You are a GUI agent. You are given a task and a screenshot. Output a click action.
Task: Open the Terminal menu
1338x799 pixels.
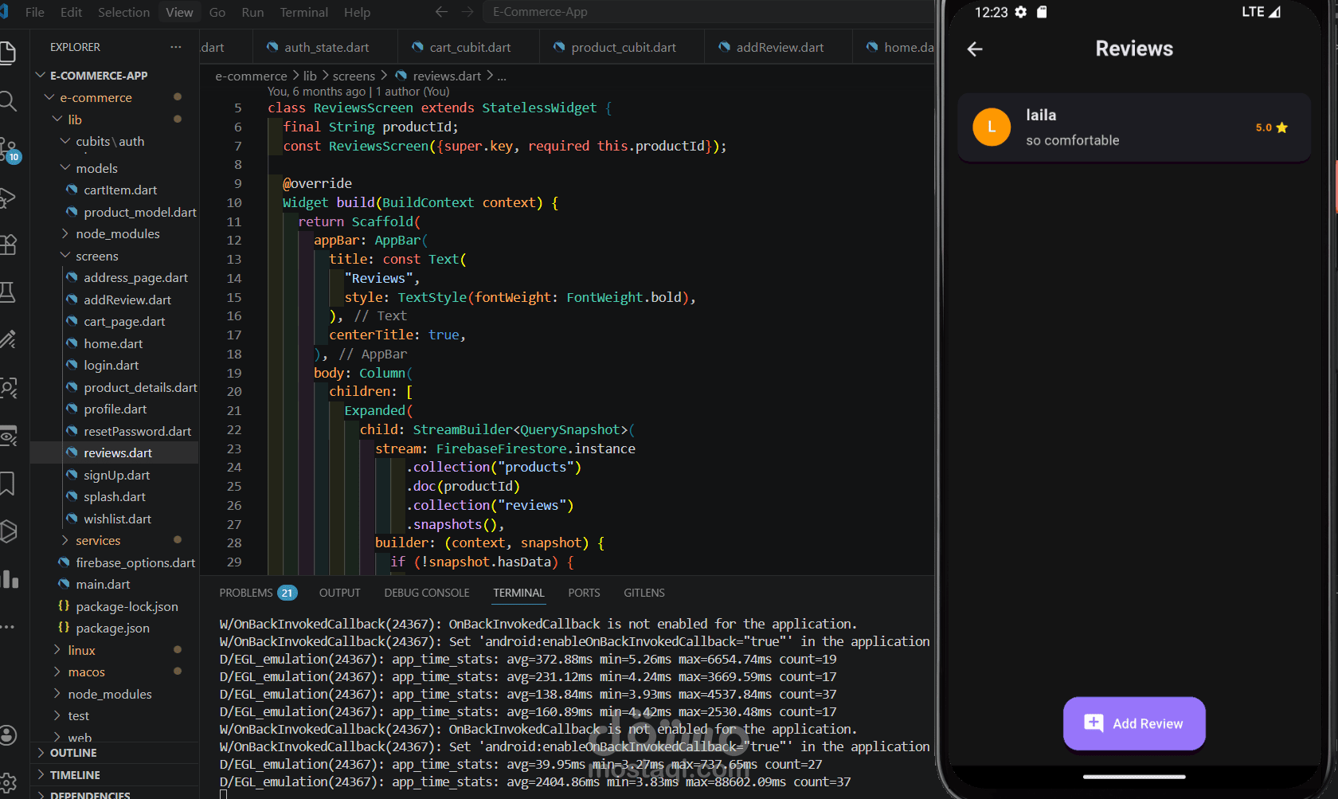coord(303,12)
